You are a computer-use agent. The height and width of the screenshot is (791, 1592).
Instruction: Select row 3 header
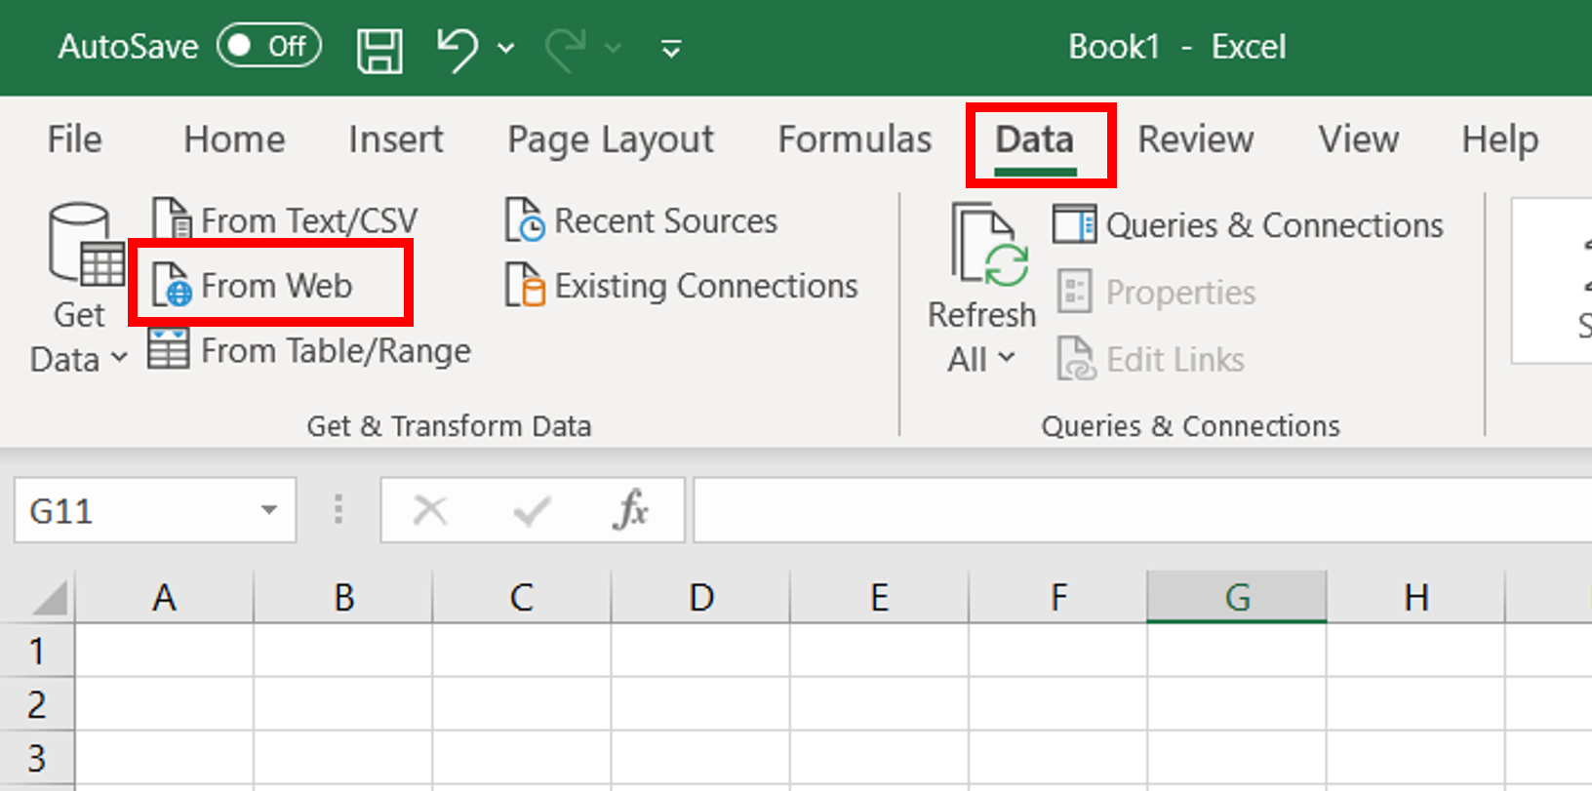(37, 758)
